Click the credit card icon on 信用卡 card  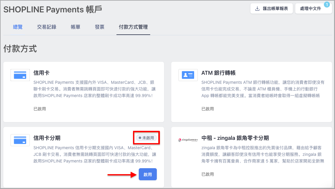pos(20,75)
